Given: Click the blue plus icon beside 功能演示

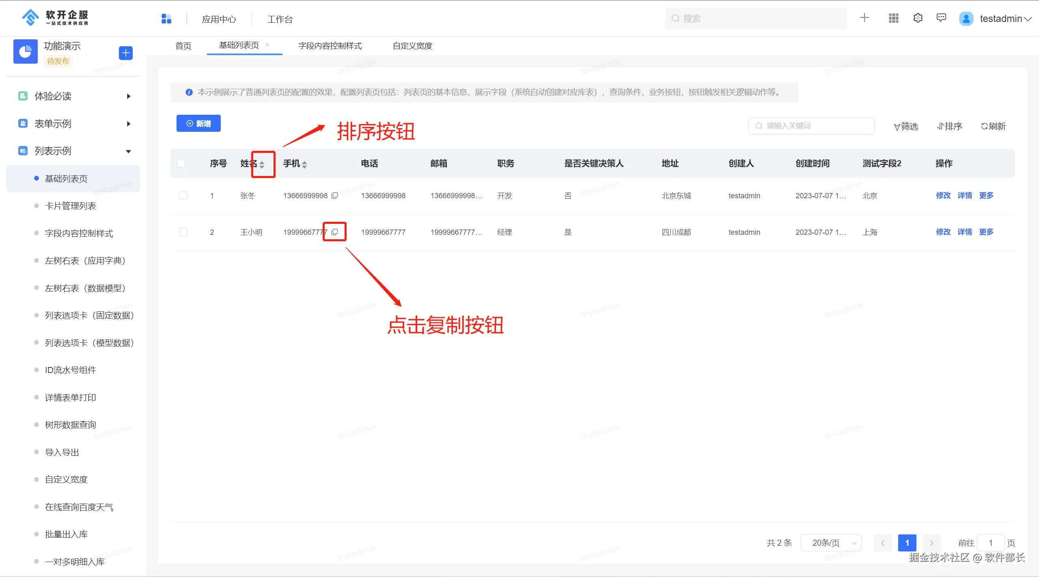Looking at the screenshot, I should tap(125, 53).
